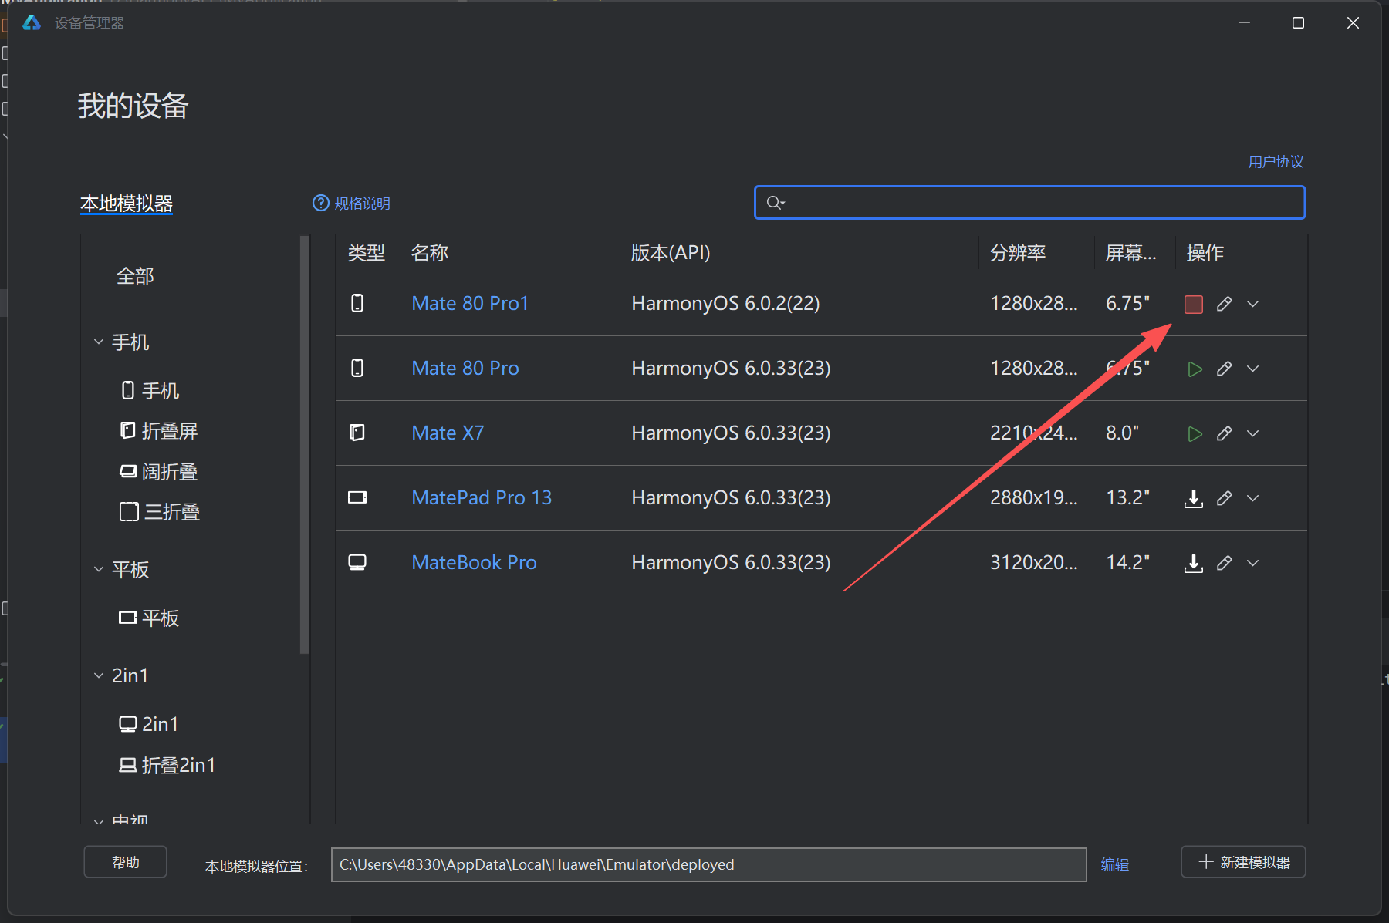Open the MatePad Pro 13 device name
Viewport: 1389px width, 923px height.
[x=482, y=498]
